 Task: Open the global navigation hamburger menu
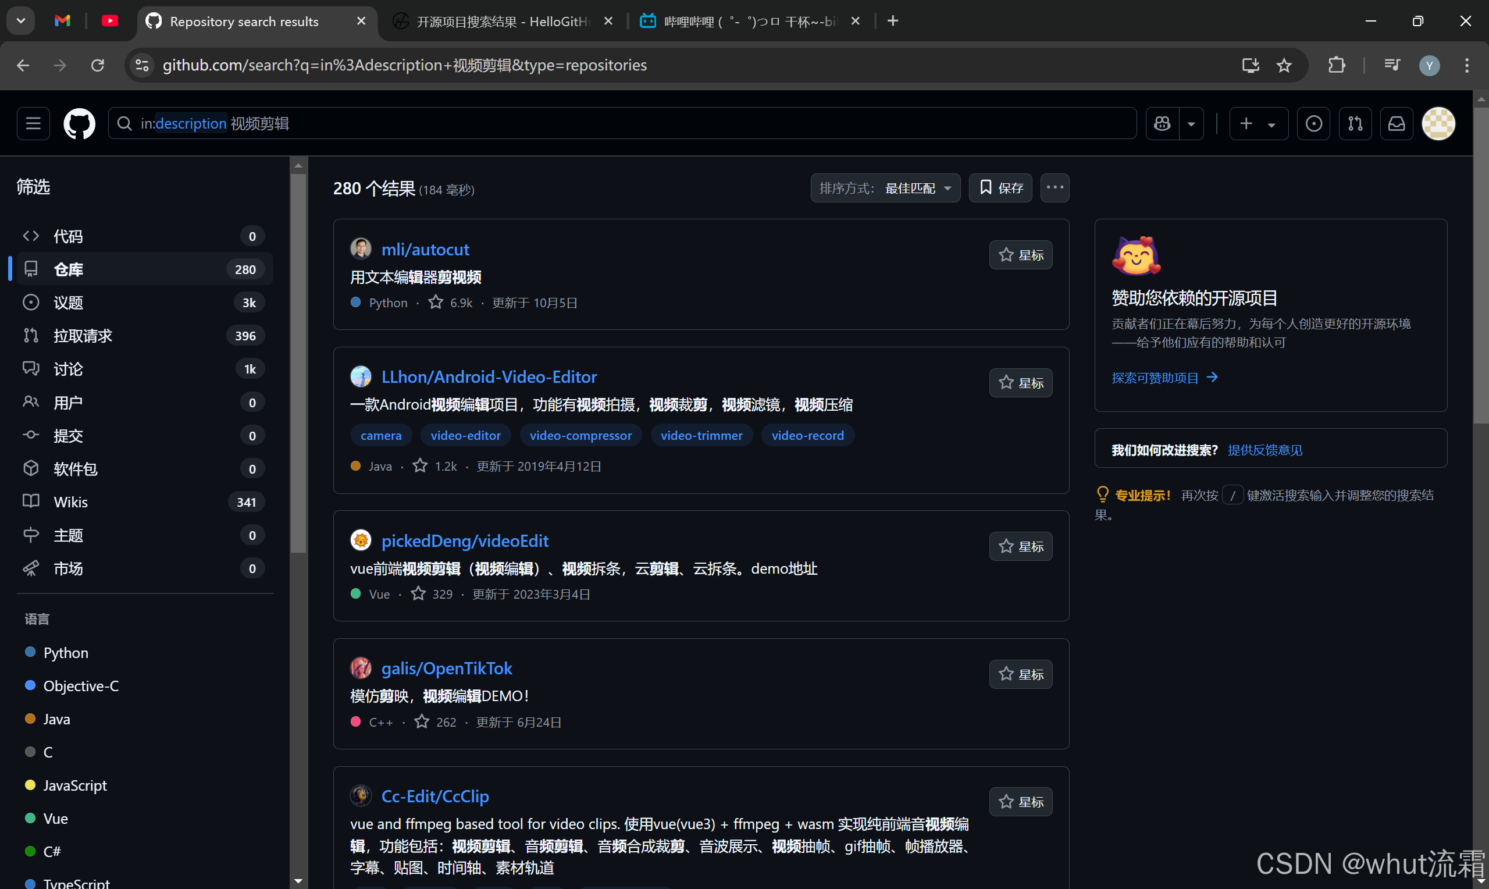click(x=33, y=123)
